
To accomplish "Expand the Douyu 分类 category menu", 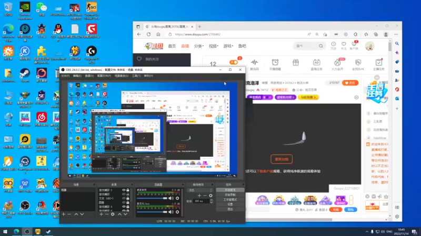I will pyautogui.click(x=199, y=46).
